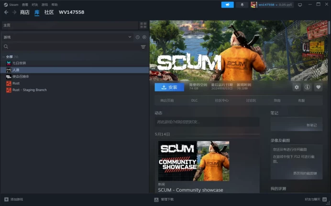
Task: Open the 游戏 filter dropdown
Action: click(x=67, y=37)
